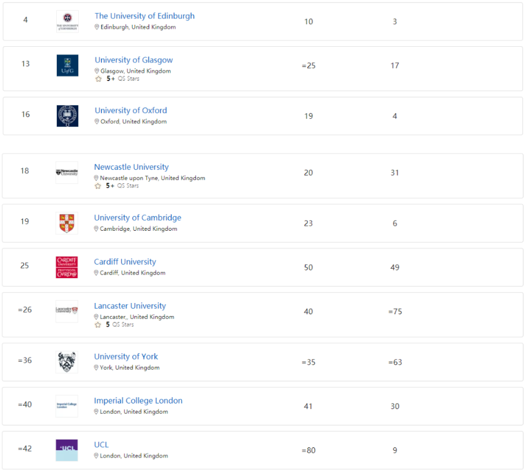This screenshot has width=524, height=471.
Task: Click the location pin beside Newcastle upon Tyne
Action: tap(96, 178)
